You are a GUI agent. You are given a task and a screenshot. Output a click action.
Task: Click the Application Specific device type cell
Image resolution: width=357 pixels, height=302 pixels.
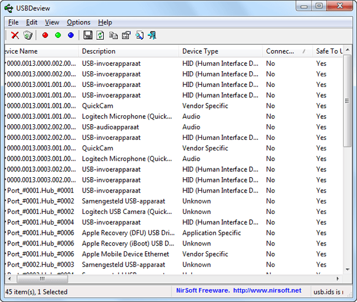tap(212, 233)
